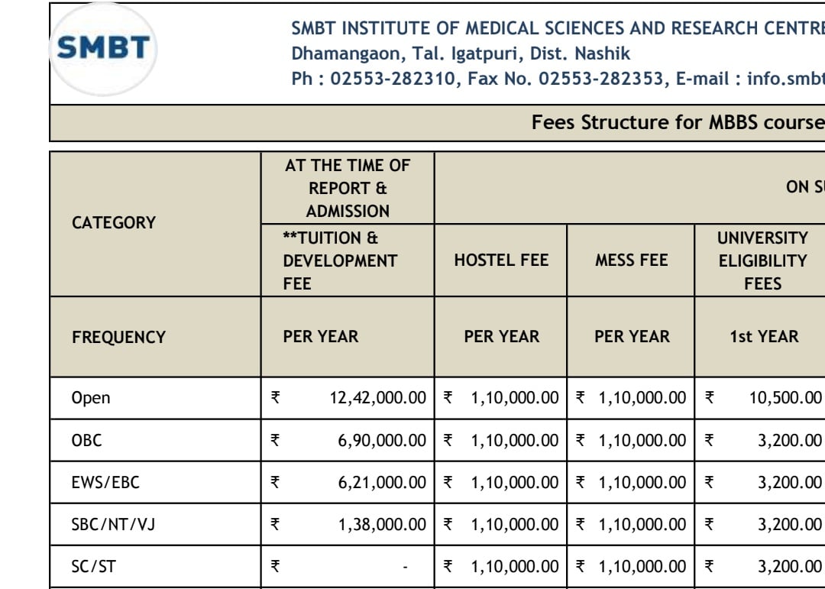Select the EWS/EBC category cell
Image resolution: width=825 pixels, height=589 pixels.
(x=105, y=482)
